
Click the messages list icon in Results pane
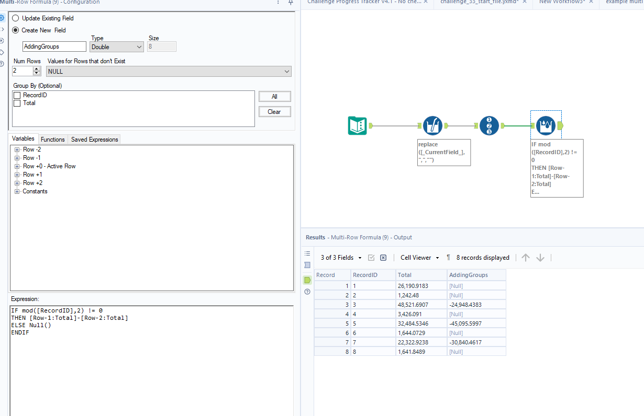point(307,254)
